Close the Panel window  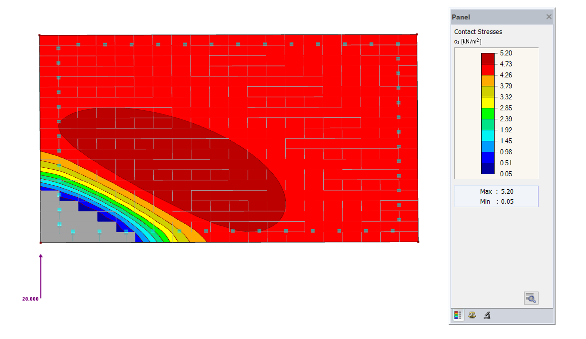[549, 17]
